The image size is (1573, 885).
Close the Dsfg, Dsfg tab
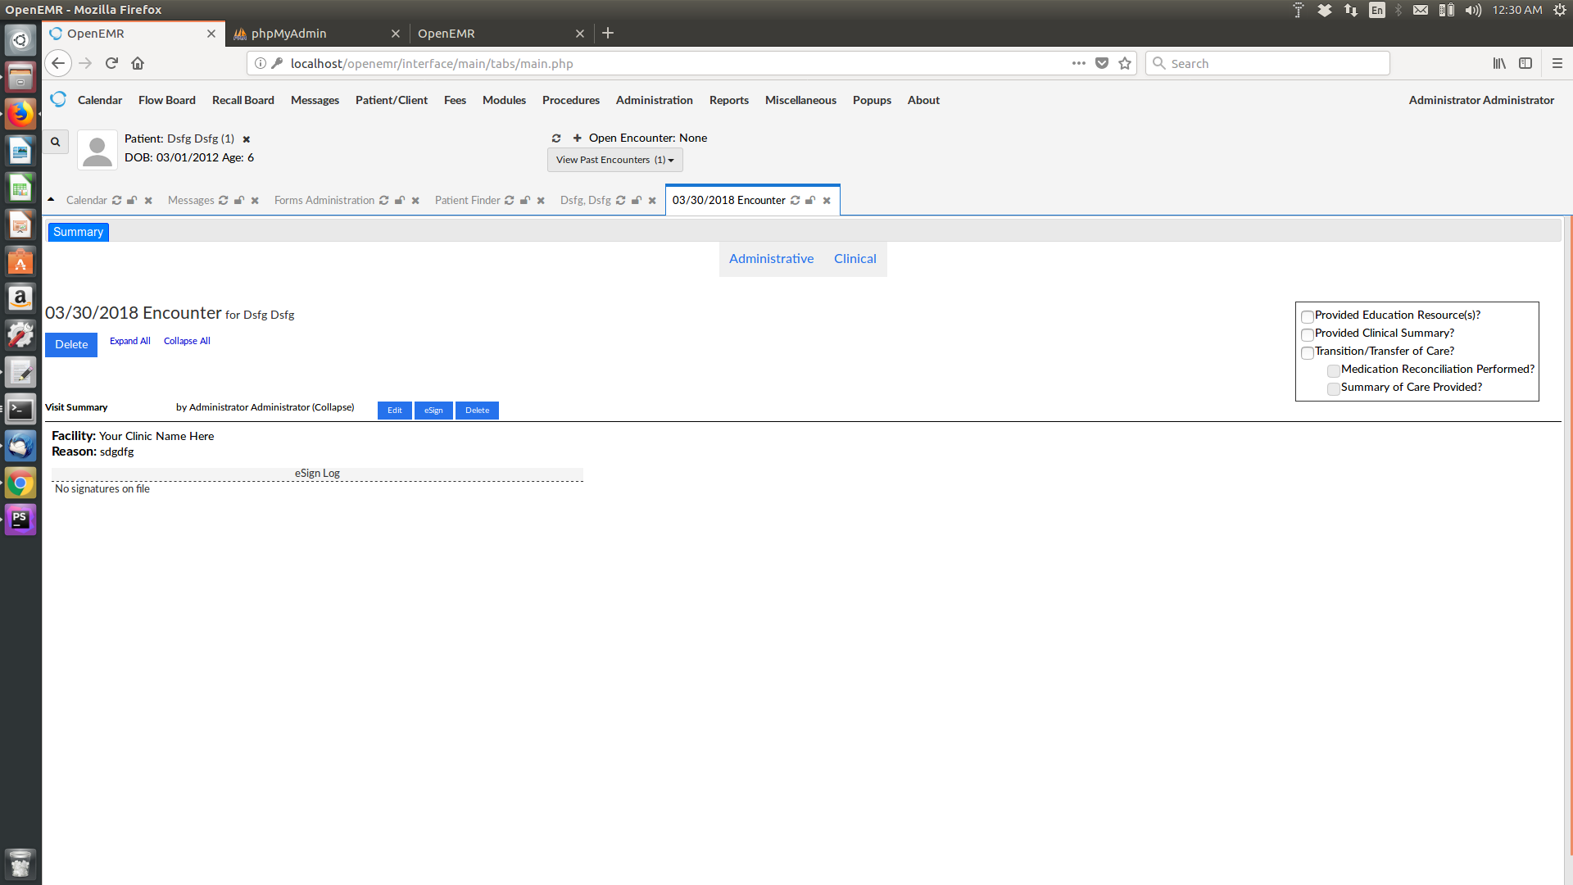coord(652,201)
